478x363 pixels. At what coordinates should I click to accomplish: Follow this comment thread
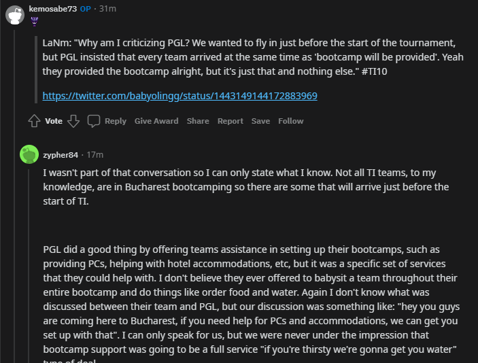pyautogui.click(x=290, y=121)
